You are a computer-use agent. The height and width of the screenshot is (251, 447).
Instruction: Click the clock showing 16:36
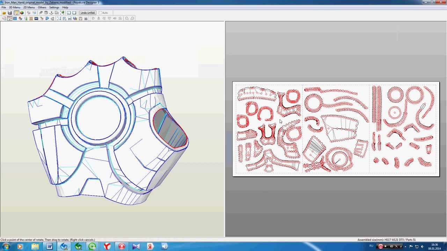pos(434,245)
